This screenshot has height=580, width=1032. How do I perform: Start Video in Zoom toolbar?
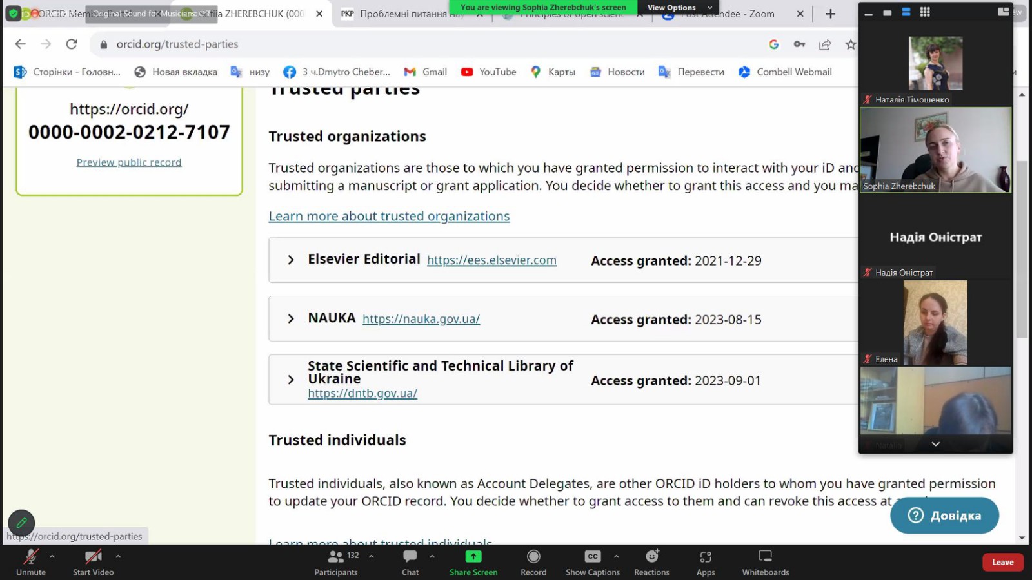(x=94, y=562)
